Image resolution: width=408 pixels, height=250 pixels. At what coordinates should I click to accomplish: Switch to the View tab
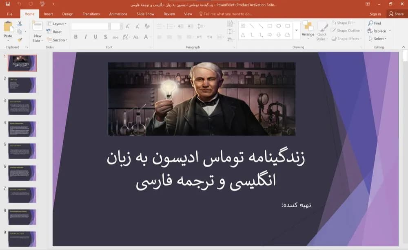click(x=188, y=14)
